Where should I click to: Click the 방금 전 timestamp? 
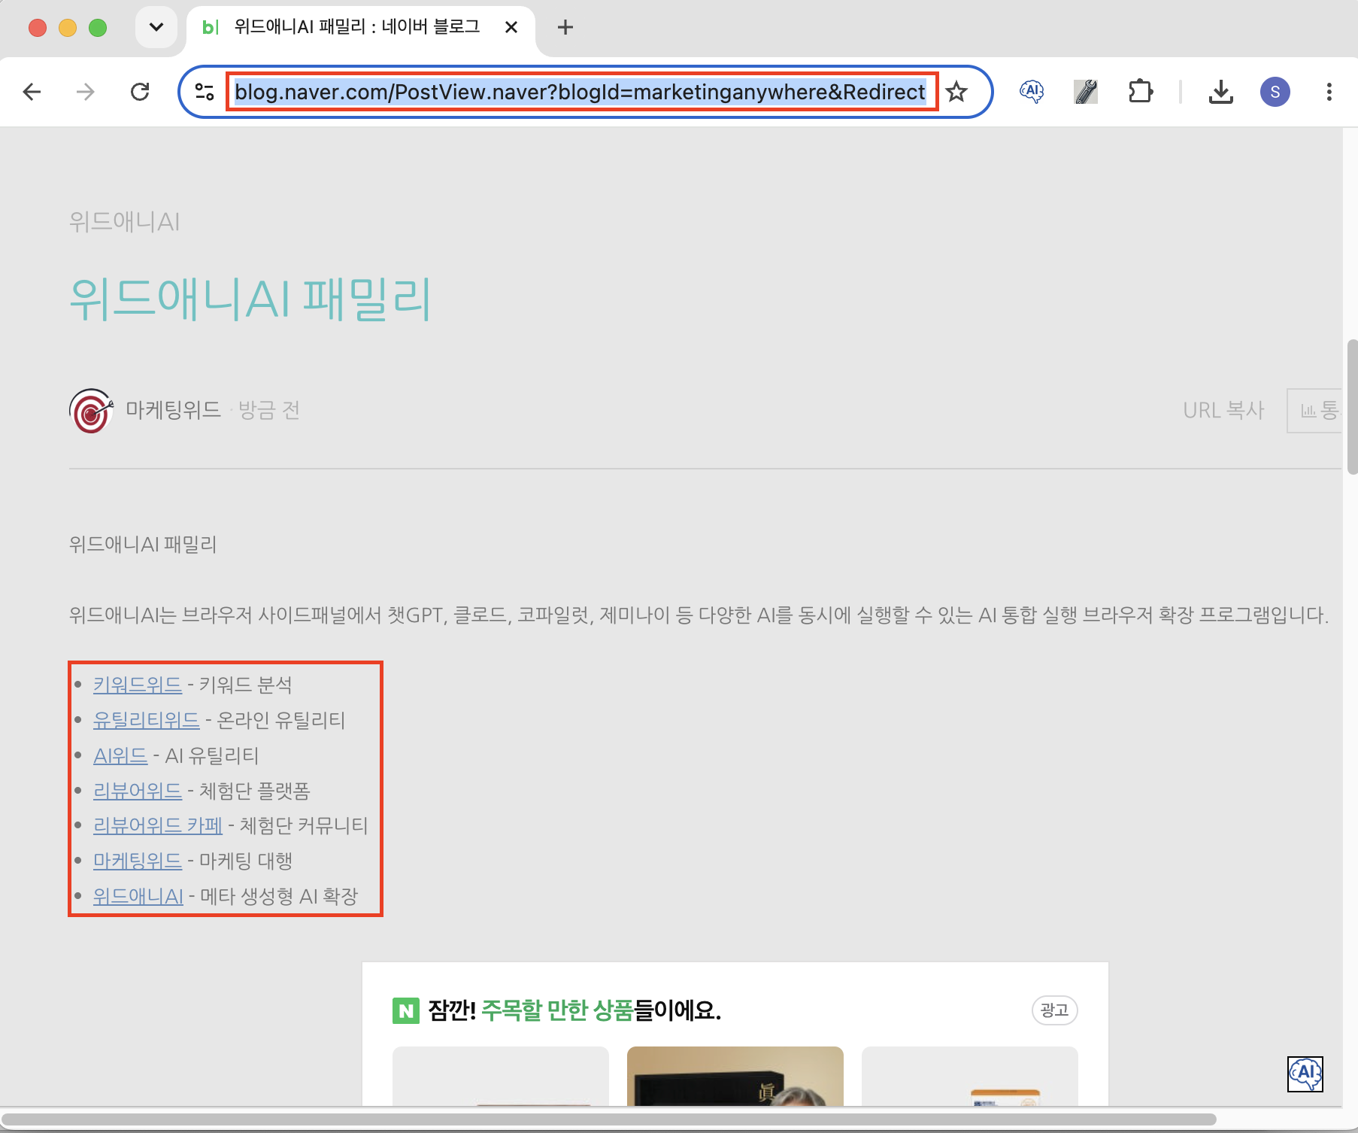[269, 410]
